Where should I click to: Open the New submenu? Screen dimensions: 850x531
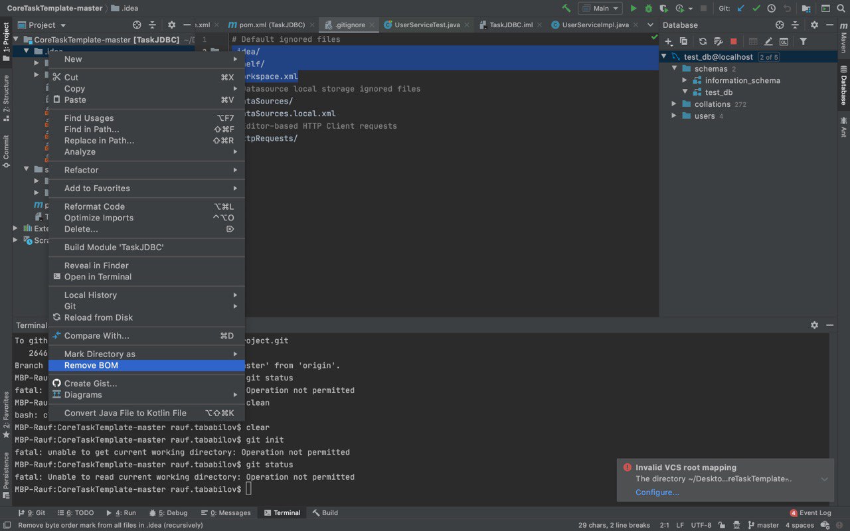click(147, 59)
